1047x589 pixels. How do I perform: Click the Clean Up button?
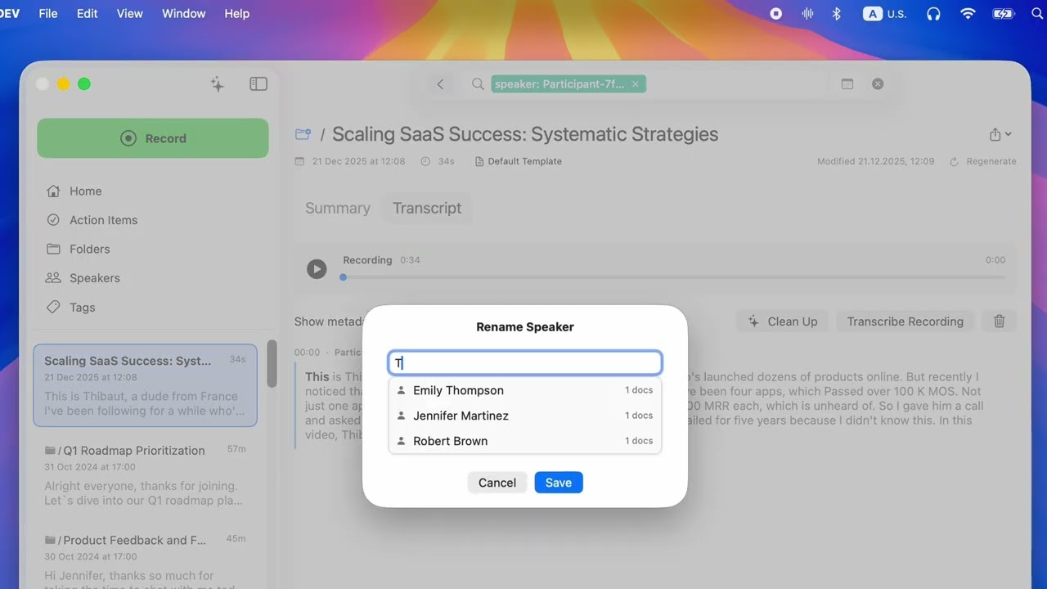pos(783,321)
